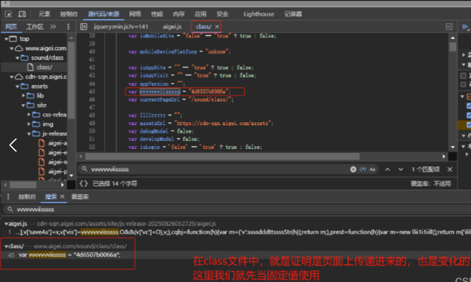471x282 pixels.
Task: Go to previous search match
Action: click(x=387, y=169)
